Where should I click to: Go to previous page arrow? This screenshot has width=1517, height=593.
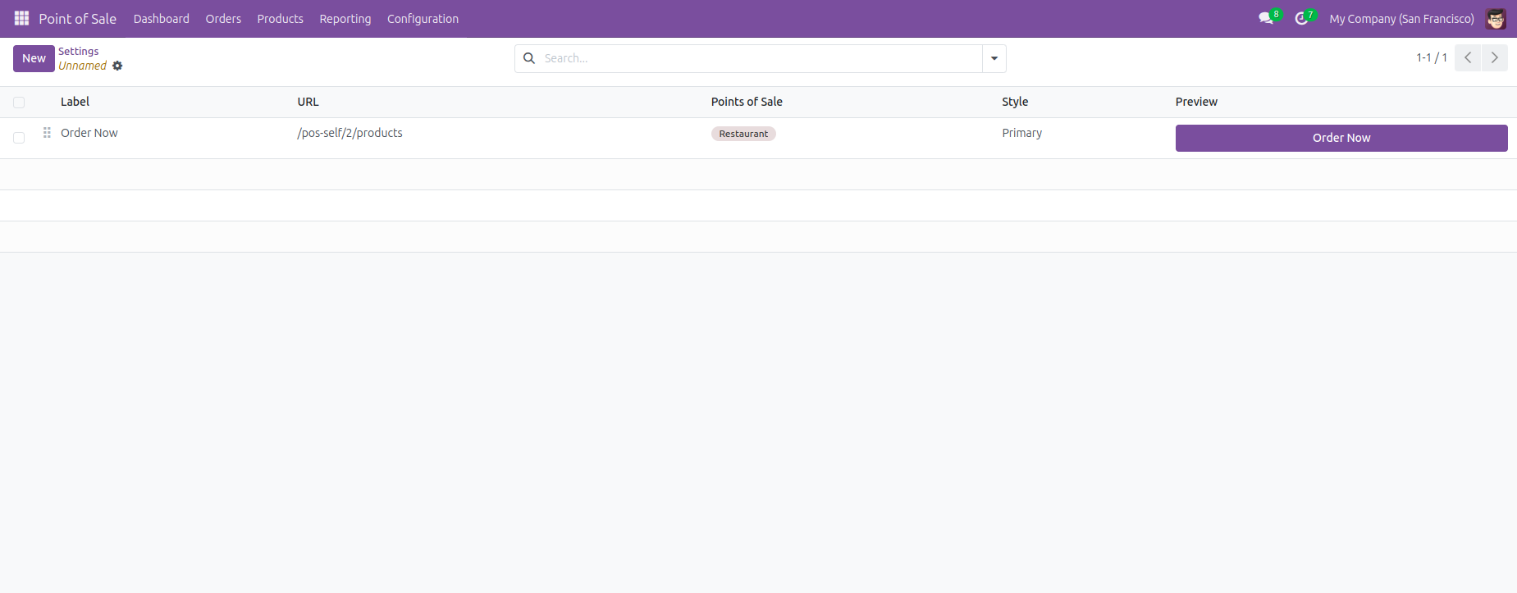coord(1467,57)
